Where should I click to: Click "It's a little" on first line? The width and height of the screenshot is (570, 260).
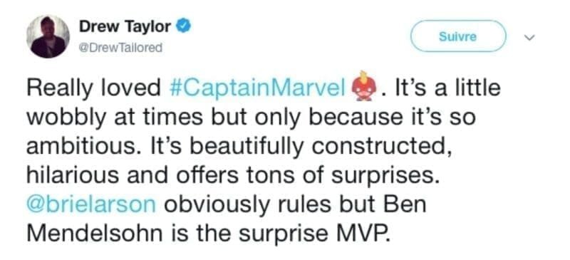coord(444,88)
